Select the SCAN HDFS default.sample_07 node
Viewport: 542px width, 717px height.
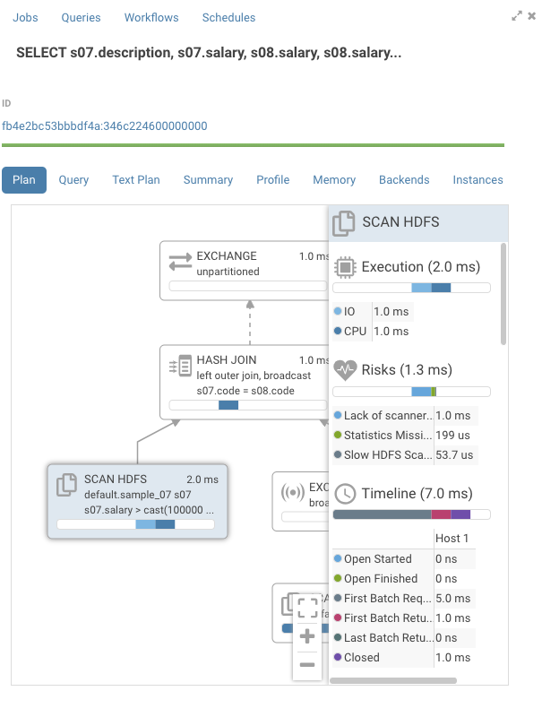tap(137, 502)
